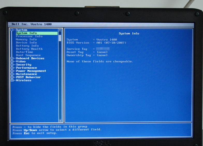Select System Info in the tree
This screenshot has width=203, height=146.
(x=37, y=33)
